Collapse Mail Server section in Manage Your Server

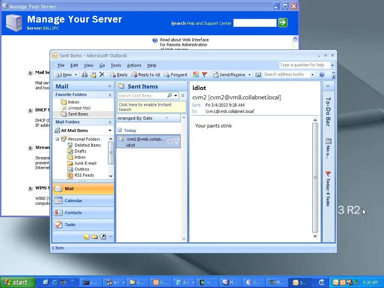[30, 73]
